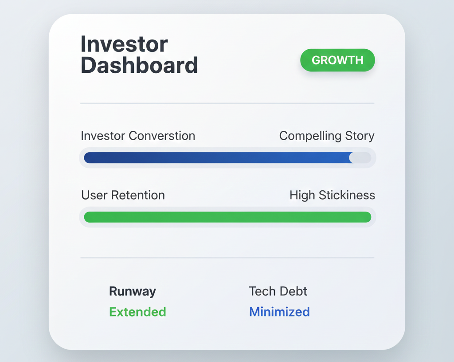
Task: Click the word Dashboard in the heading
Action: point(139,66)
